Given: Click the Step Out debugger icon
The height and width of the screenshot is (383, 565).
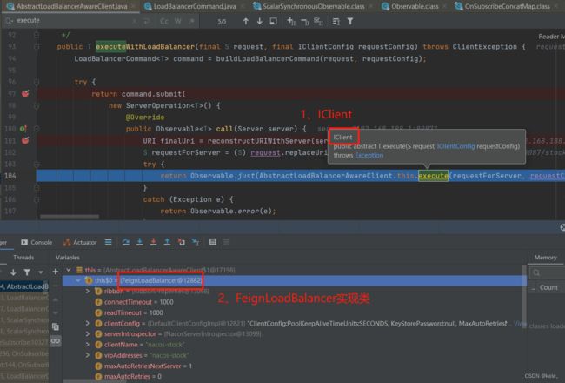Looking at the screenshot, I should click(167, 242).
